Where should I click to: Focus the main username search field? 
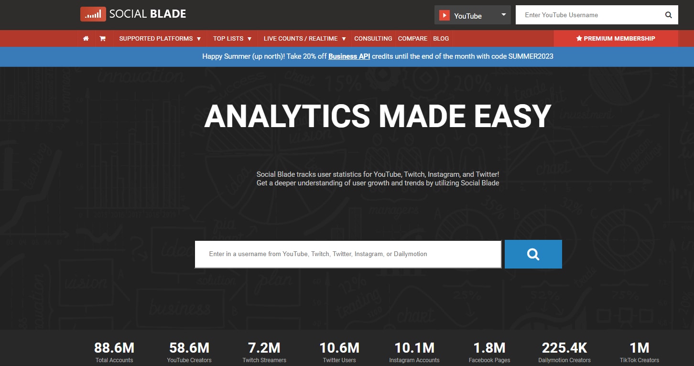click(348, 254)
